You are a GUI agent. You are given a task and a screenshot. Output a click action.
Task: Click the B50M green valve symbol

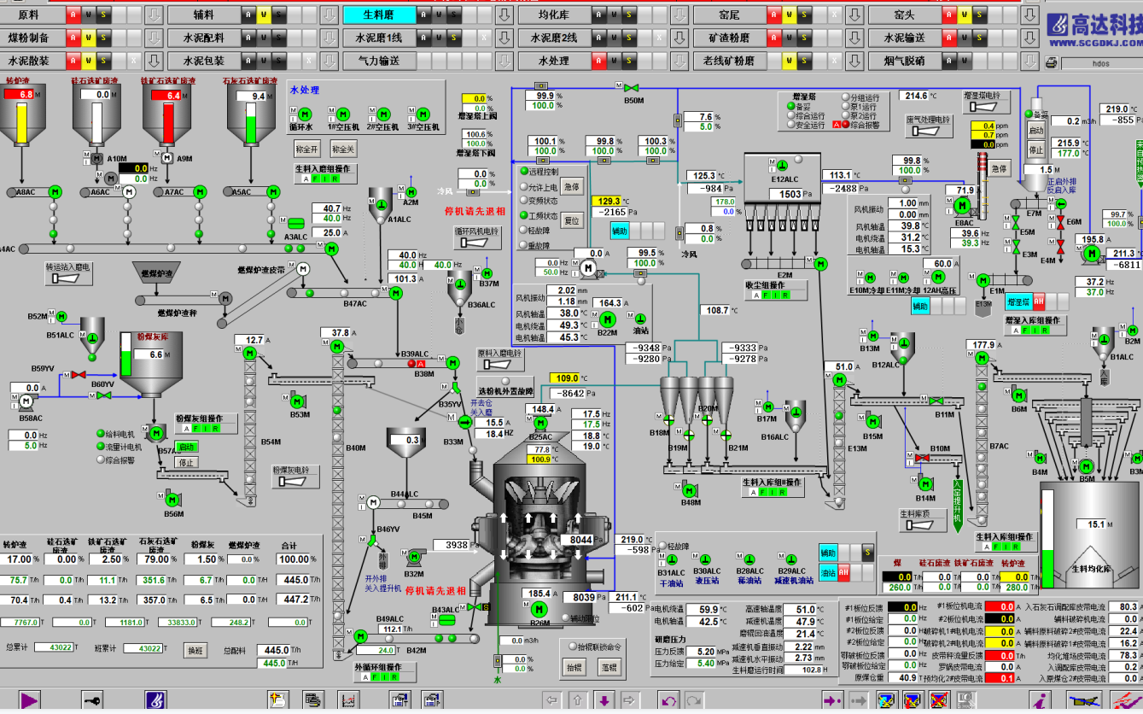click(633, 88)
